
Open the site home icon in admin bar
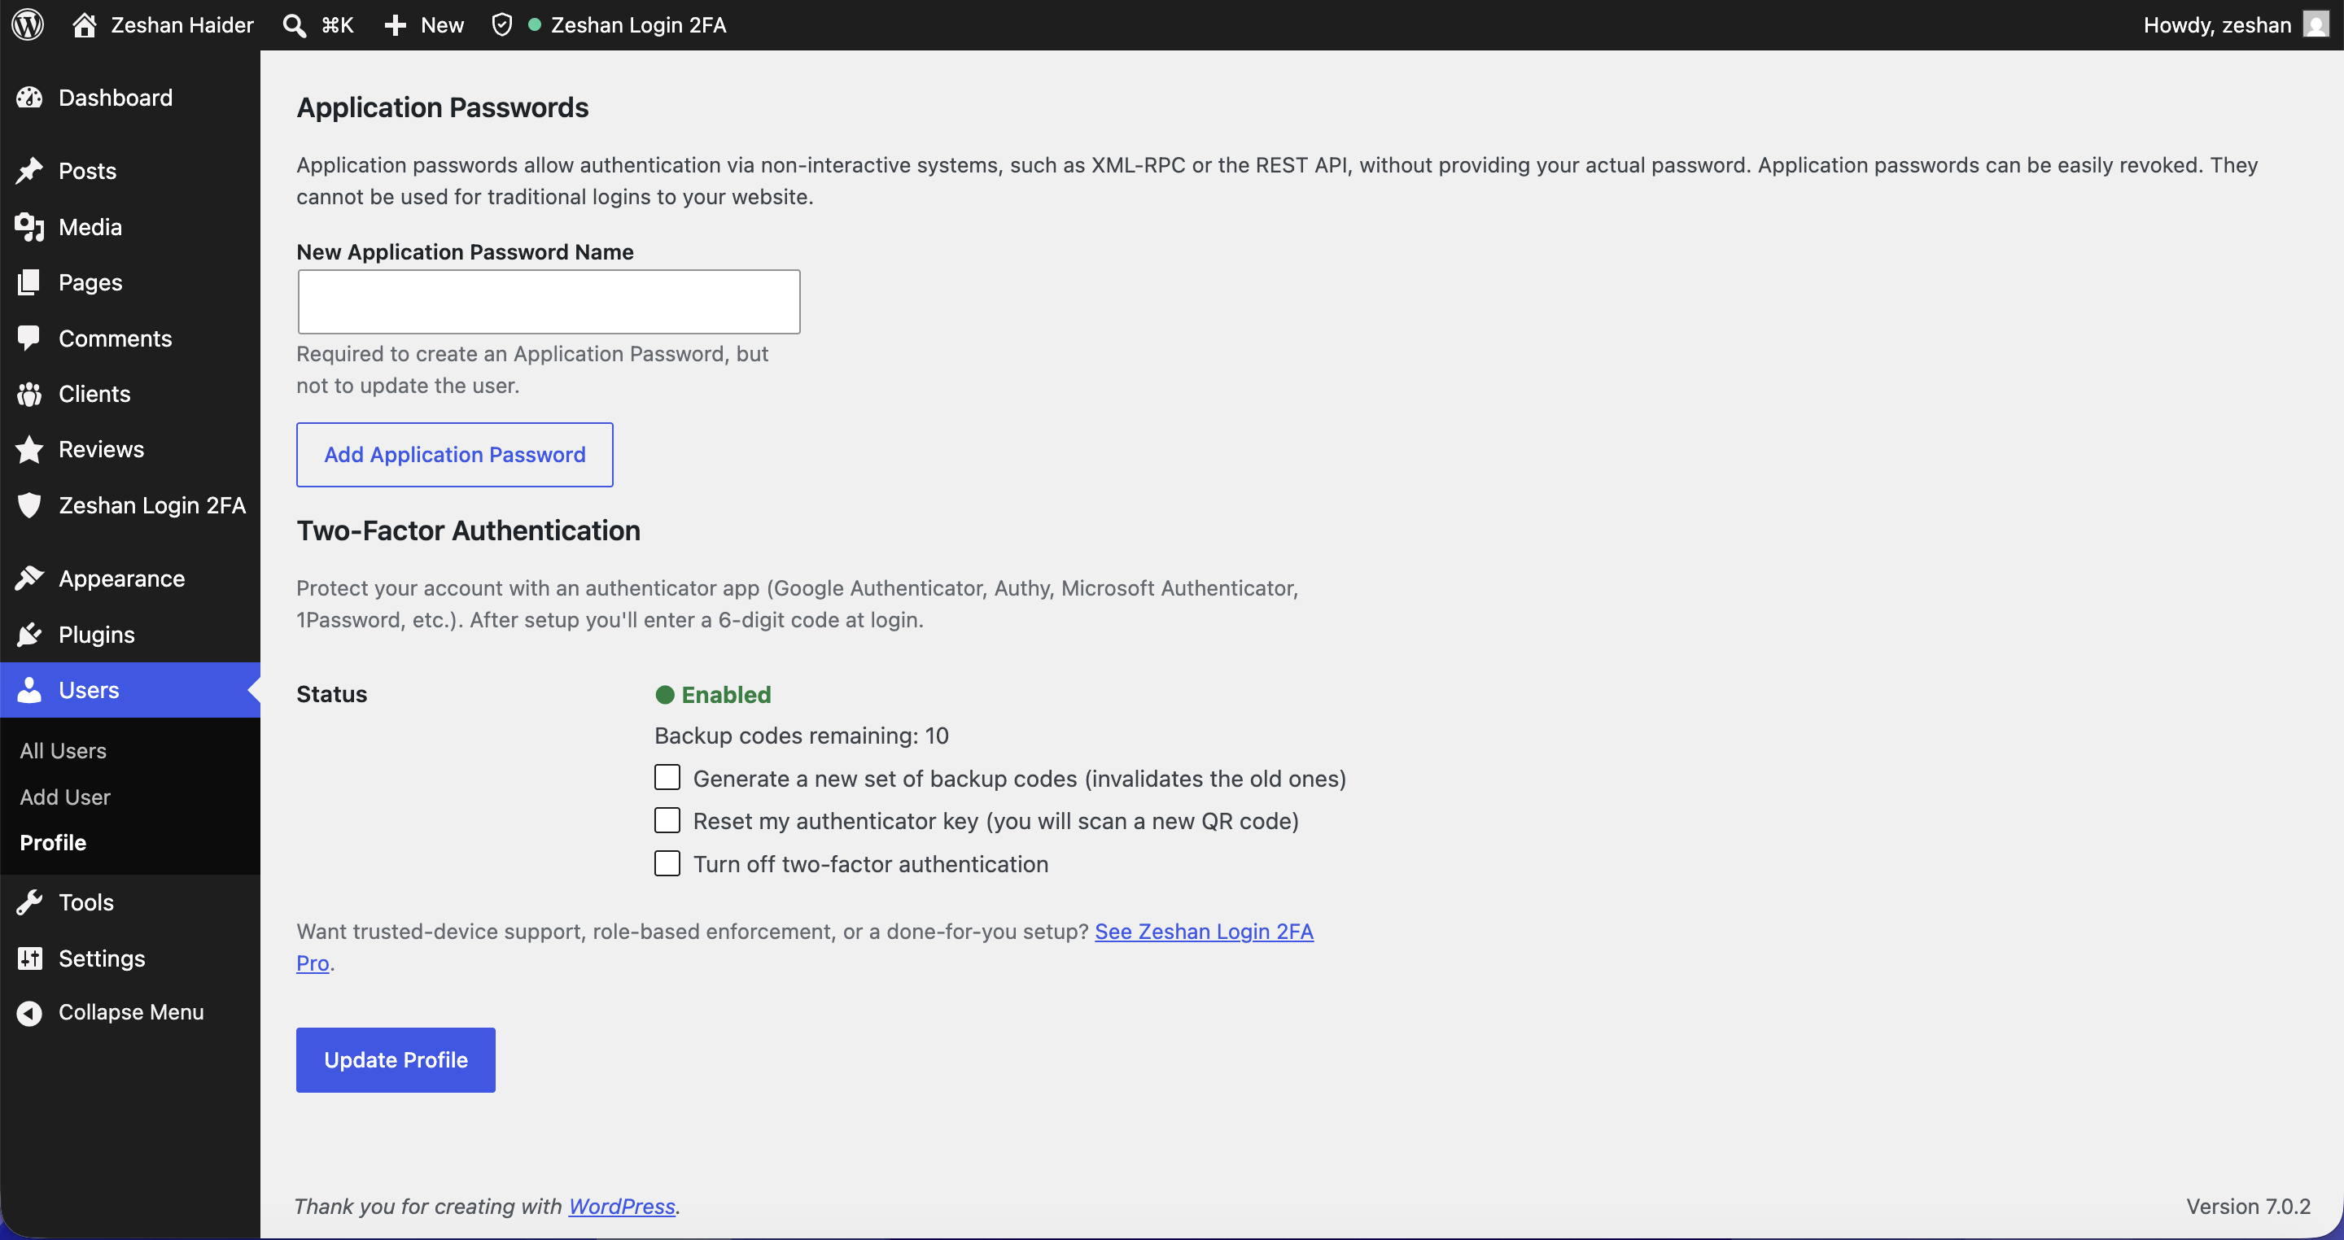(x=85, y=24)
